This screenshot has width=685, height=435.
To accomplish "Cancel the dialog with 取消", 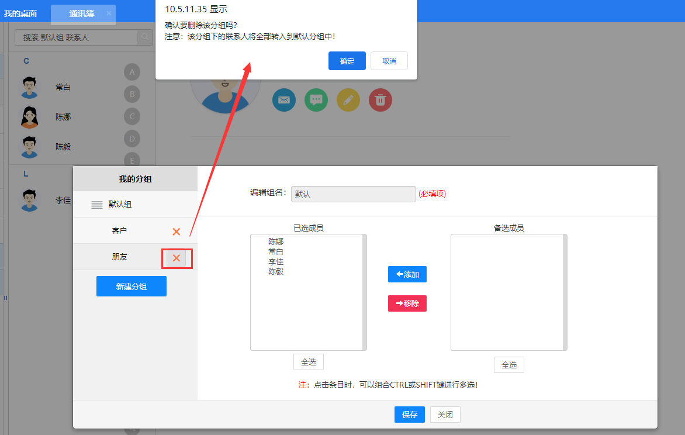I will 389,61.
